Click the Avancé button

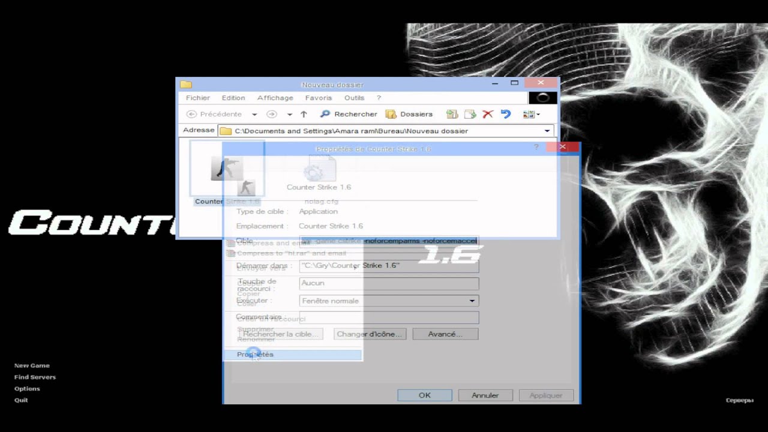pyautogui.click(x=445, y=334)
